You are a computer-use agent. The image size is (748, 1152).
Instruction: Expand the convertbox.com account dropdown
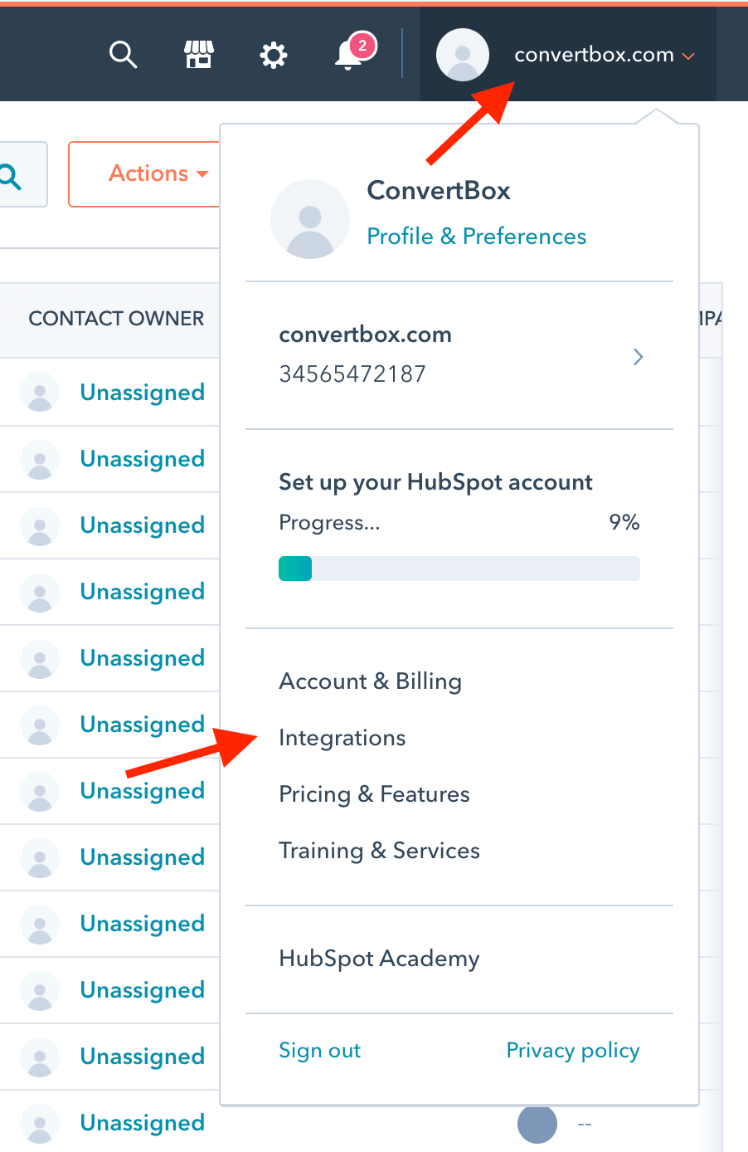click(604, 56)
